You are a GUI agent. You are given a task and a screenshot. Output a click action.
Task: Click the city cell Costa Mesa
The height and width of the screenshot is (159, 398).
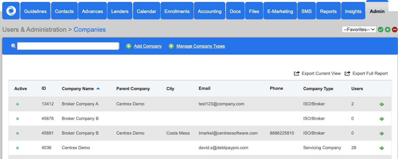coord(178,133)
